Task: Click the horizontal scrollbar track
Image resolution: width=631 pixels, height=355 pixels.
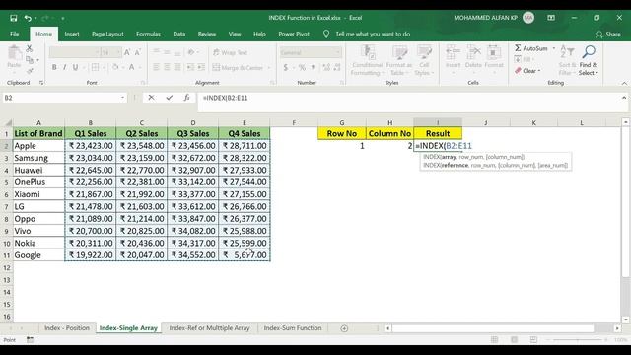Action: [x=493, y=328]
